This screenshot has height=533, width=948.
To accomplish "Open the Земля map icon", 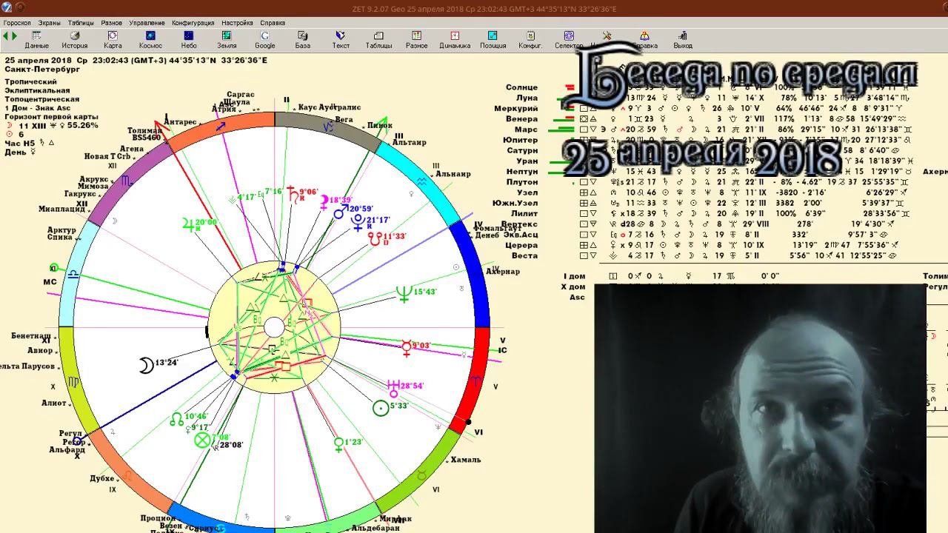I will 227,40.
